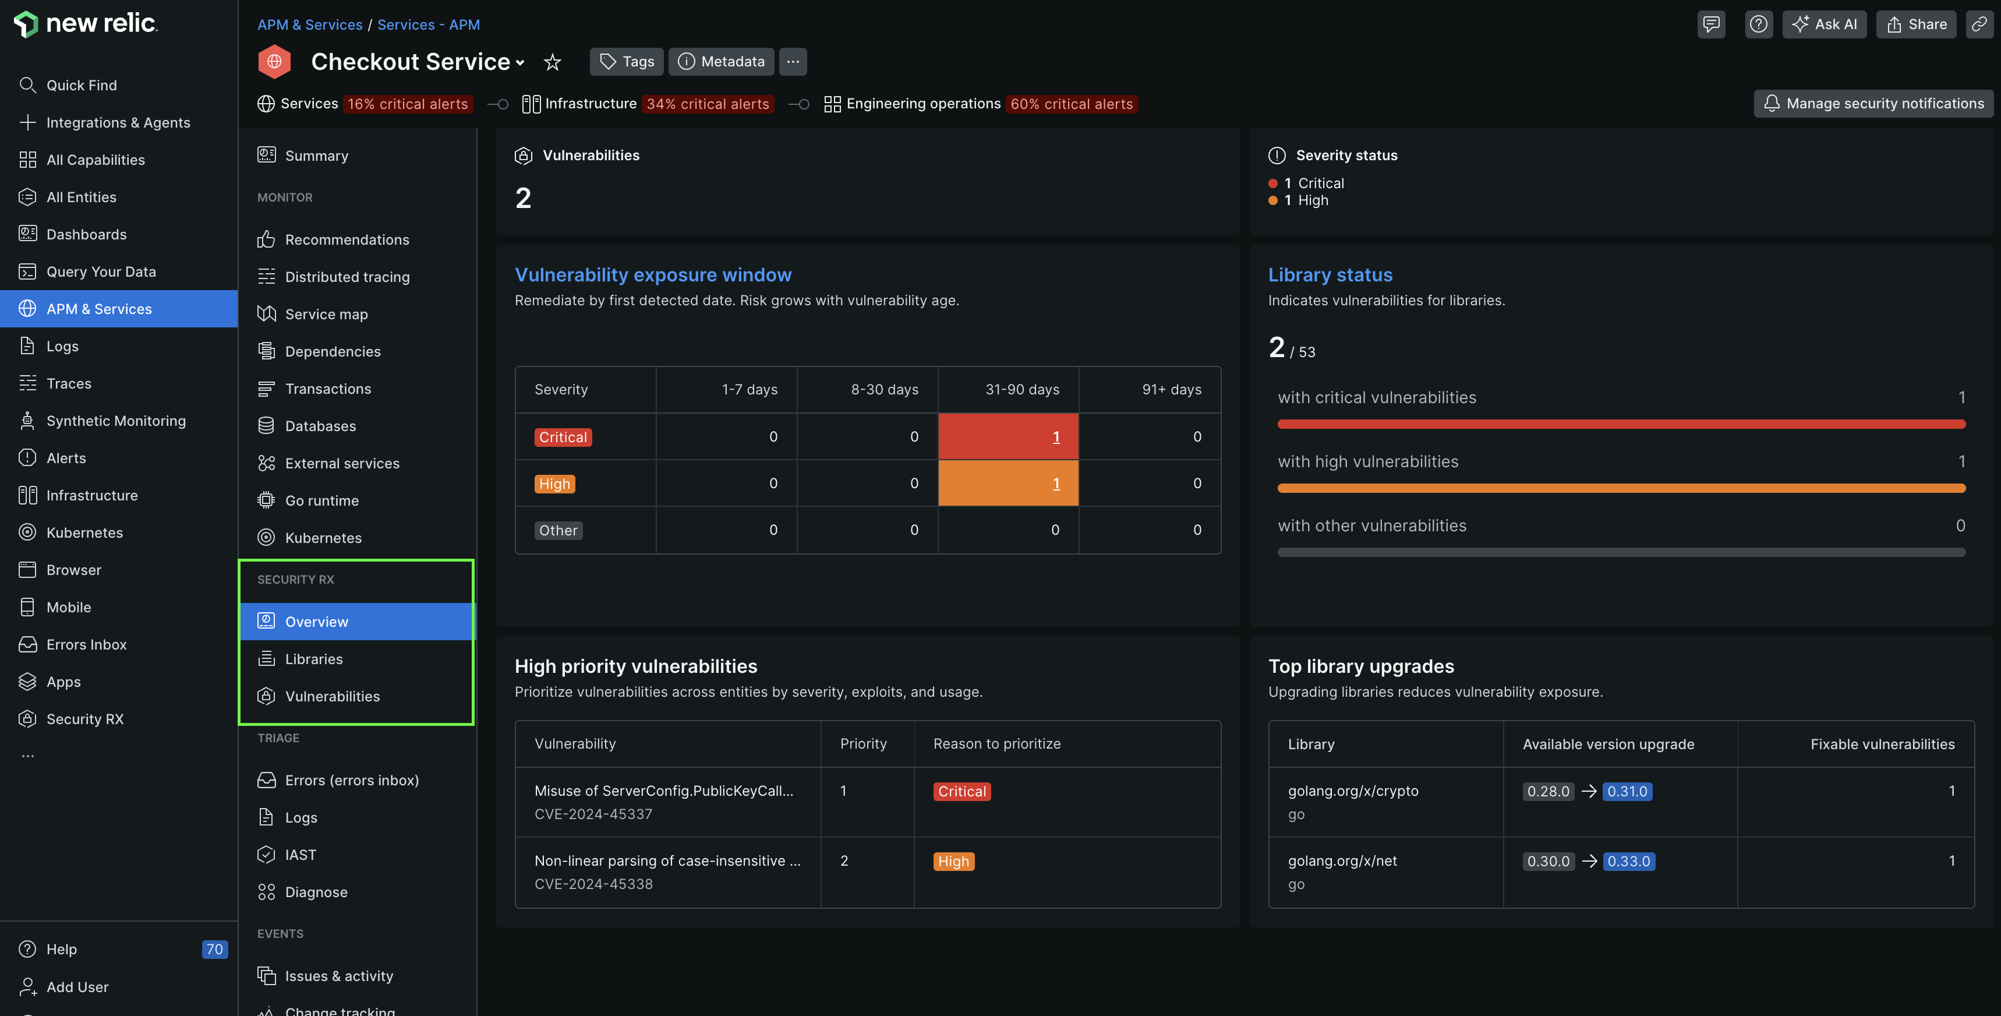
Task: Click golang.org/x/crypto library row
Action: point(1621,802)
